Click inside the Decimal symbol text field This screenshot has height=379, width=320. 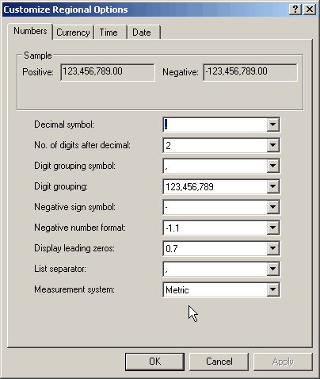215,124
